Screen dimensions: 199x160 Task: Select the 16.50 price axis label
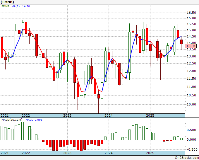[191, 13]
